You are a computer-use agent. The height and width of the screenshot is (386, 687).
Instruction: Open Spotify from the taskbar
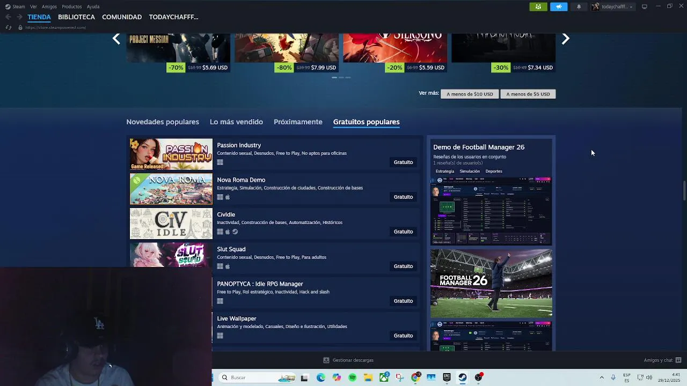click(x=352, y=377)
